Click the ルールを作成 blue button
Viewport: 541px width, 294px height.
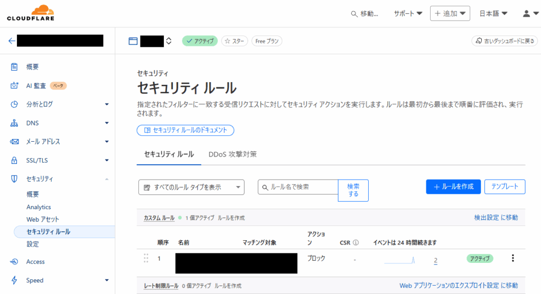453,187
